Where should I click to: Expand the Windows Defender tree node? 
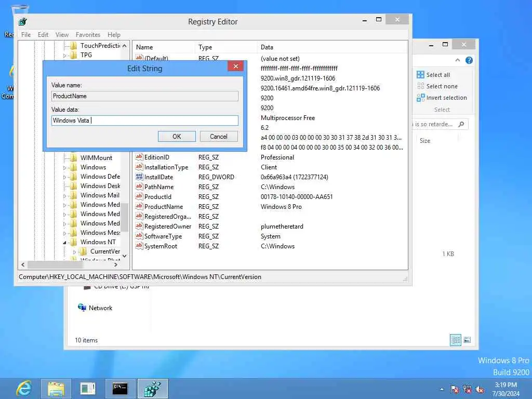click(64, 177)
